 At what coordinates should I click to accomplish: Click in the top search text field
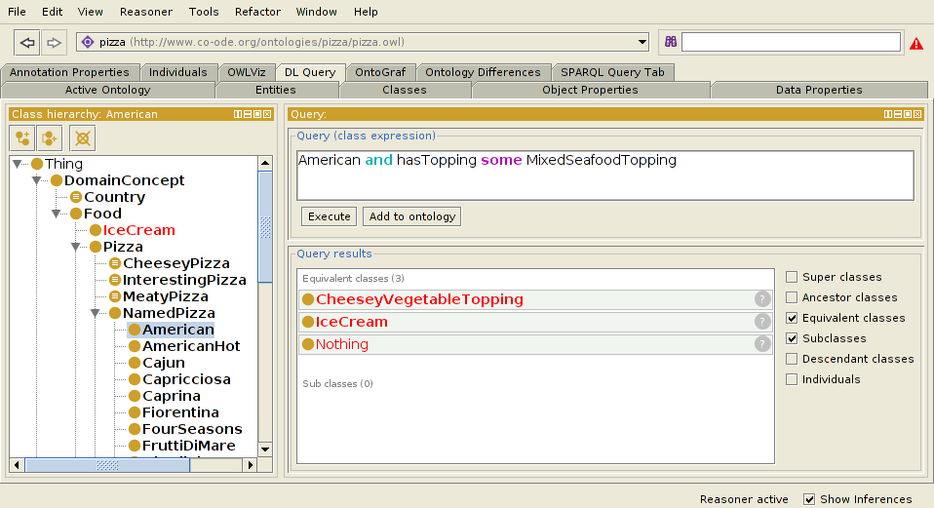pos(791,42)
